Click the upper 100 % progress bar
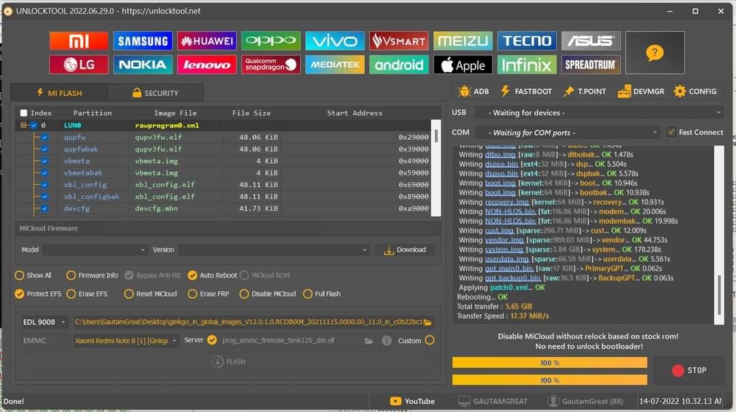 pyautogui.click(x=550, y=363)
